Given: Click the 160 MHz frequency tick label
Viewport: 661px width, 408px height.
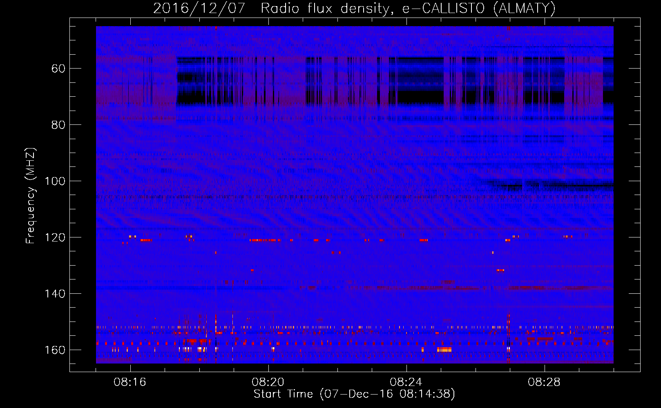Looking at the screenshot, I should point(55,350).
